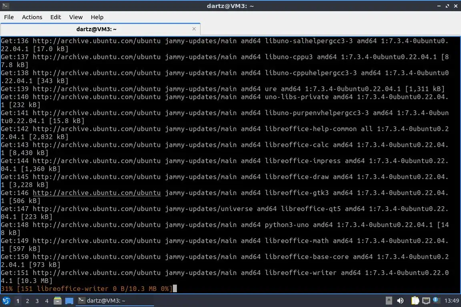Click the [8,430 kB] size text
The image size is (461, 307).
(28, 153)
